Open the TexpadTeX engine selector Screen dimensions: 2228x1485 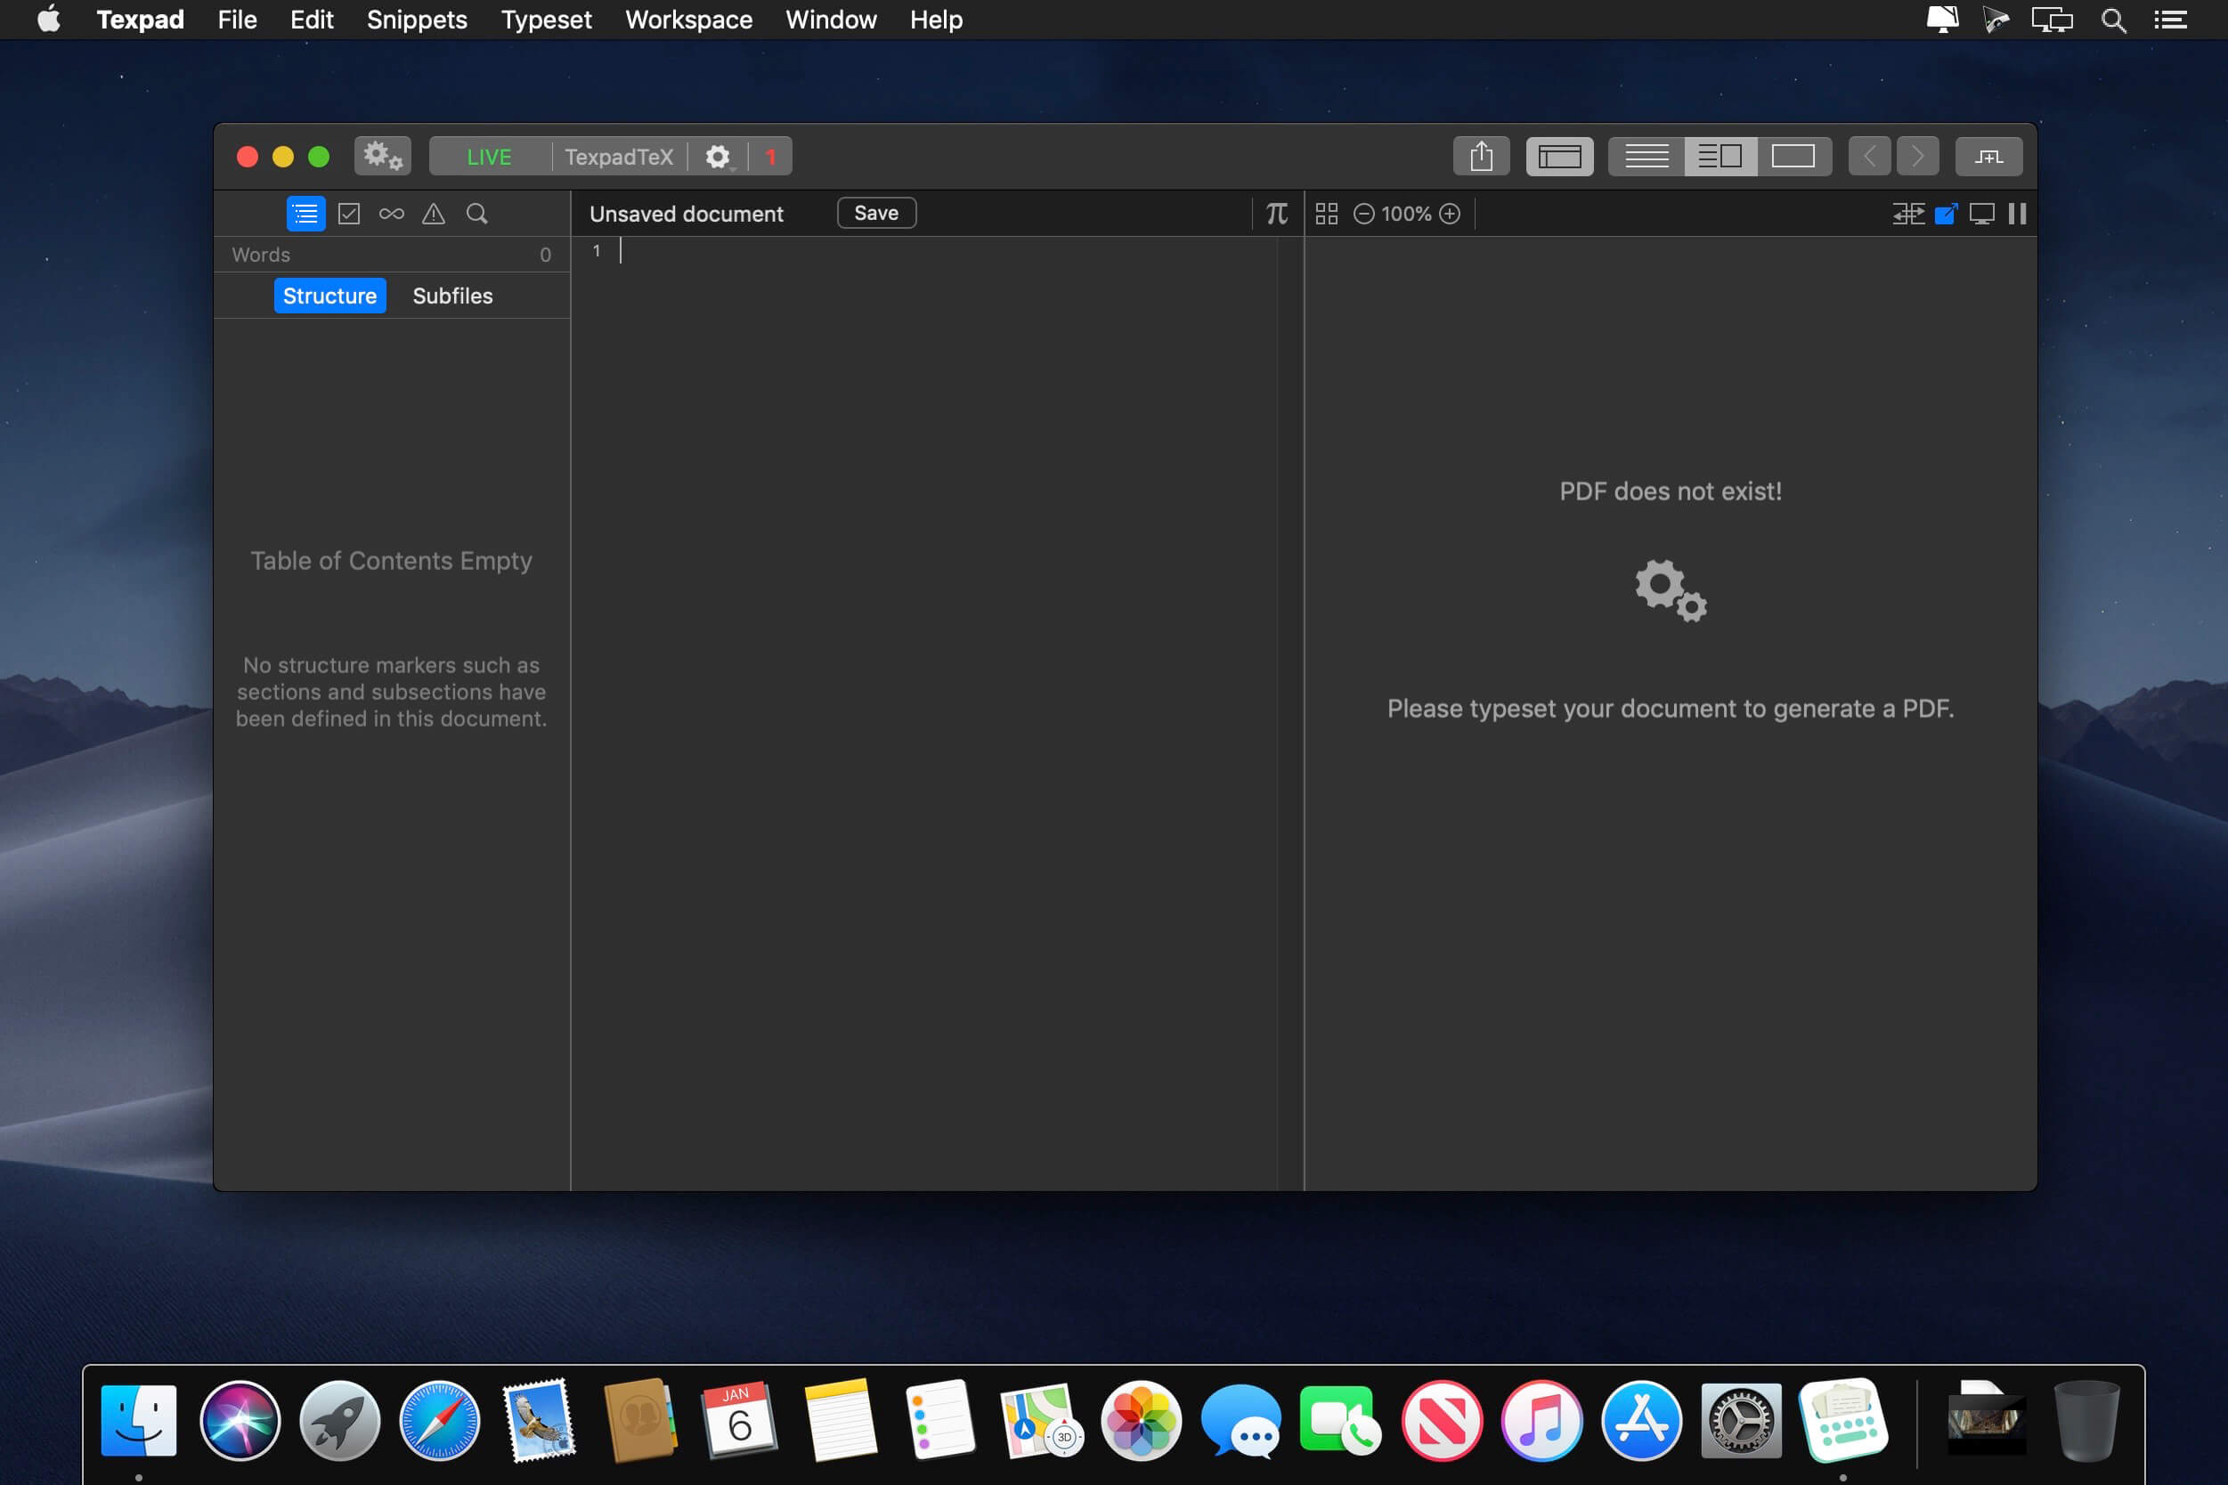[x=619, y=157]
